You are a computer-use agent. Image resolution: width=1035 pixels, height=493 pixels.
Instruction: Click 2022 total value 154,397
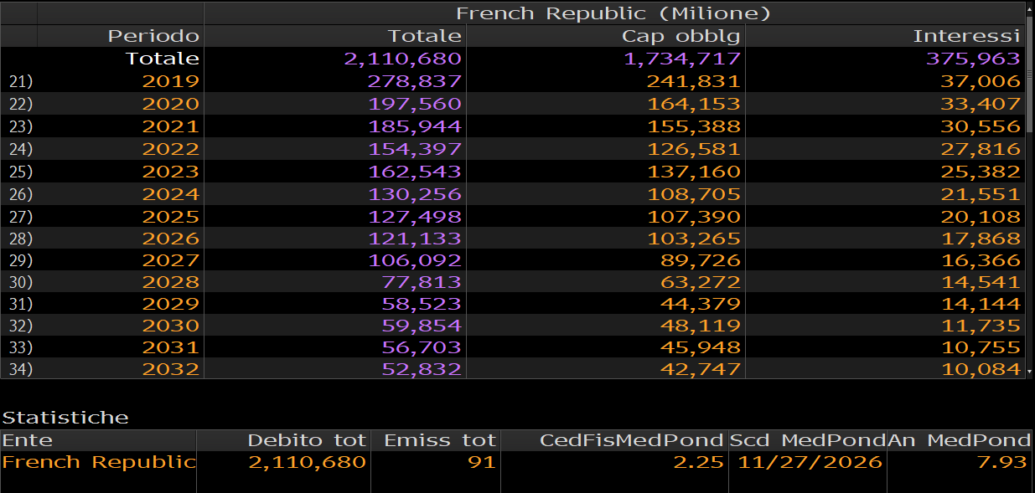coord(415,149)
